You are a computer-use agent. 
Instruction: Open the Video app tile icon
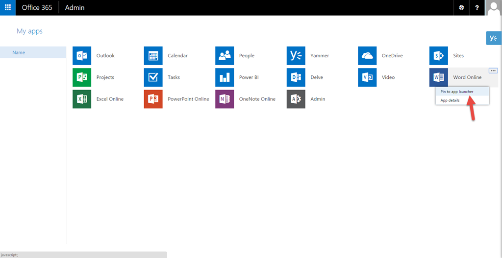368,77
